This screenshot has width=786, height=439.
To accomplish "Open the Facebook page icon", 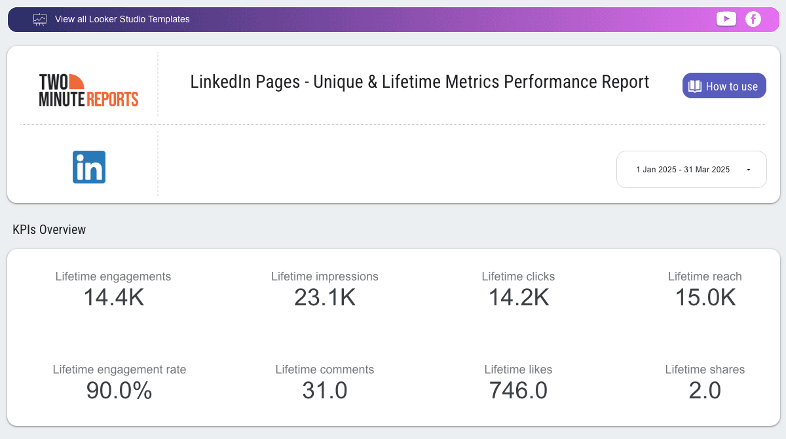I will coord(753,19).
